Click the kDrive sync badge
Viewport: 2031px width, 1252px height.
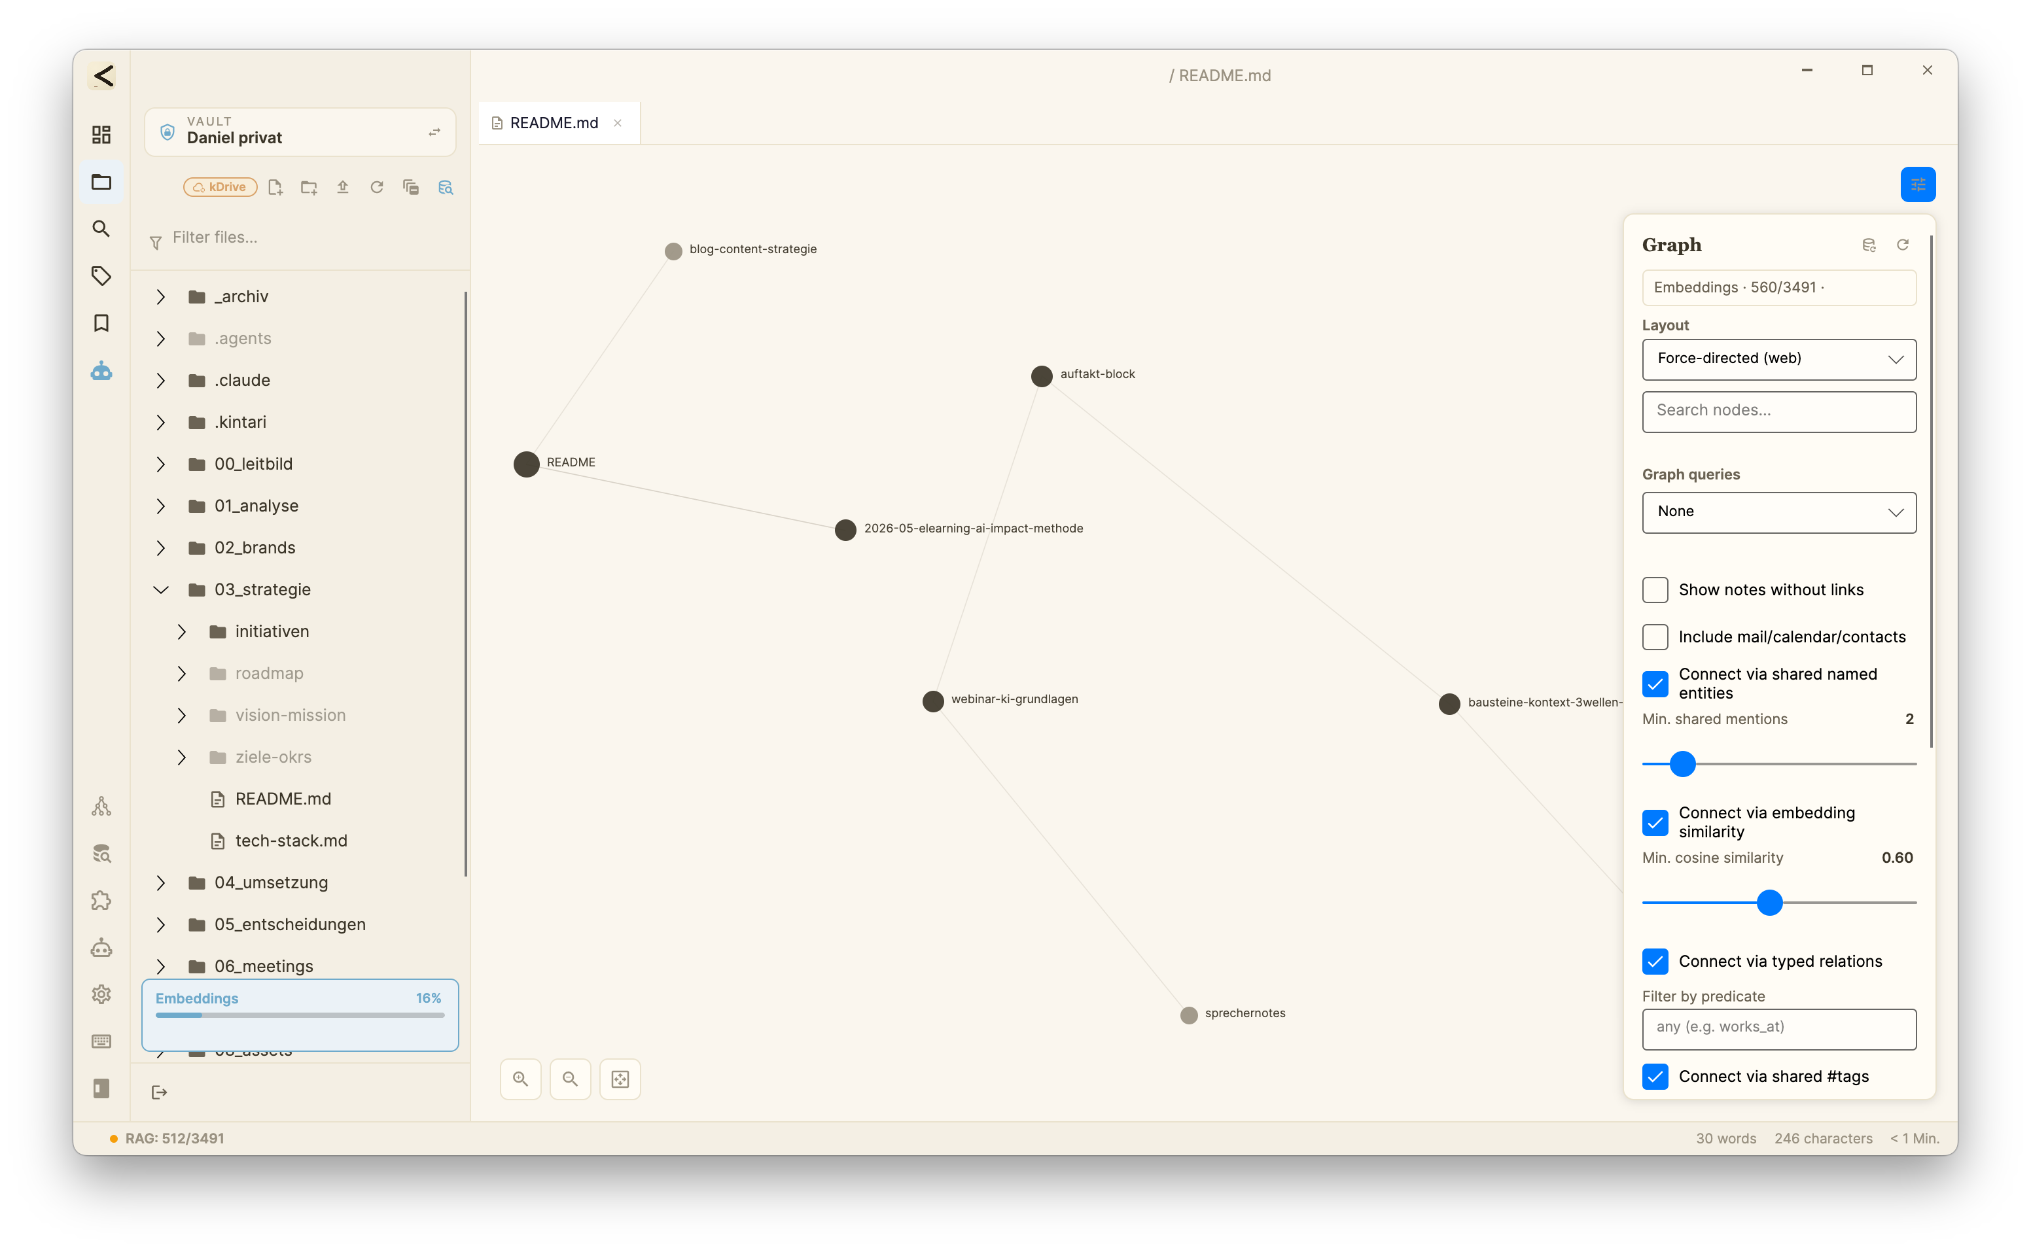[x=221, y=187]
